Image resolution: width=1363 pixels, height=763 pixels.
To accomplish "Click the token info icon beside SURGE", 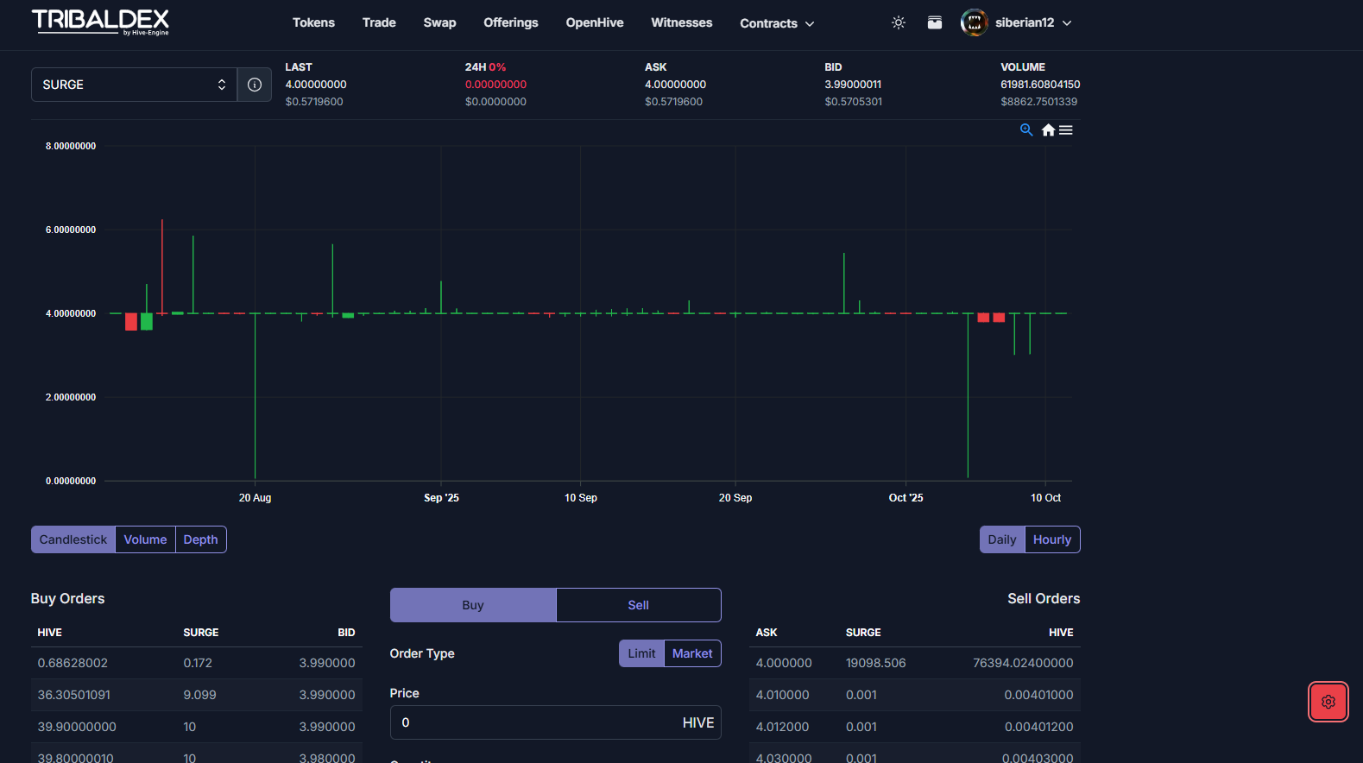I will (255, 85).
